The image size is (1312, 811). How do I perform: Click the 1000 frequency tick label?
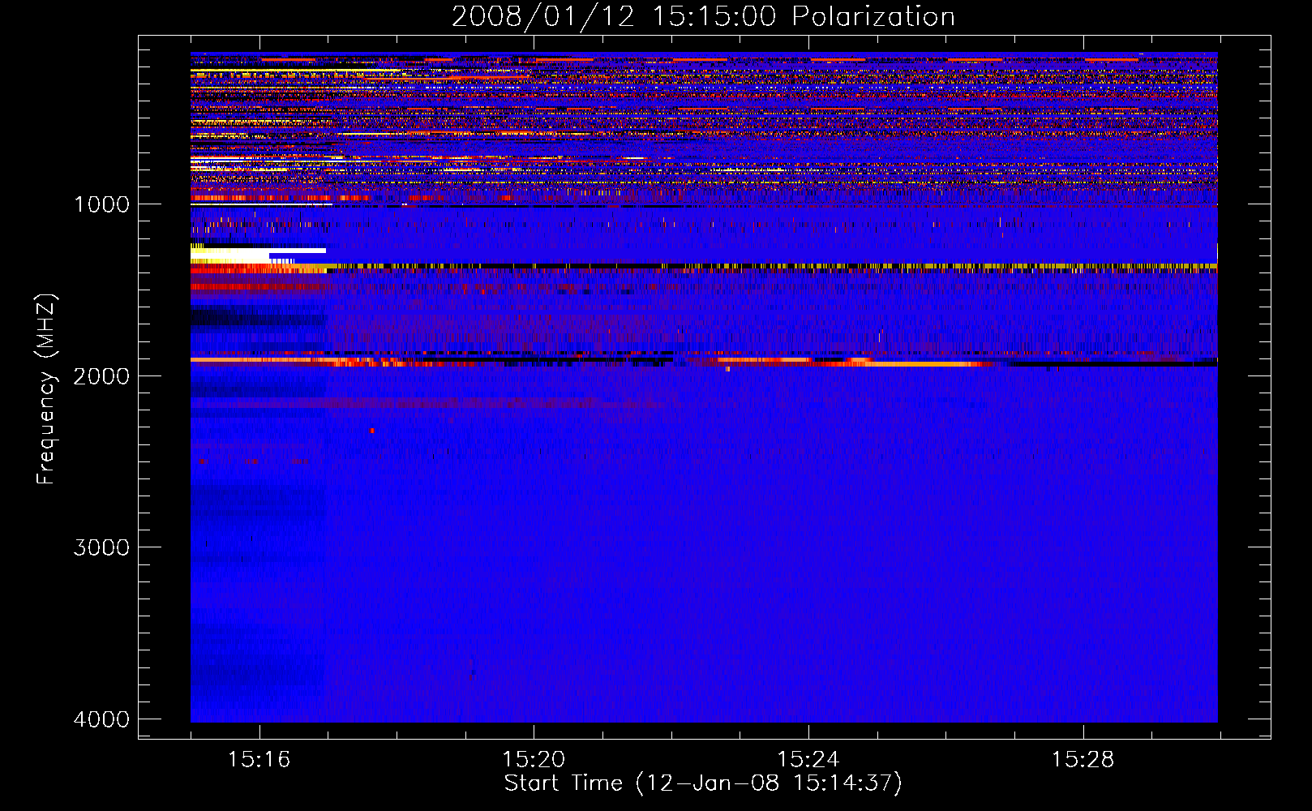pos(101,204)
